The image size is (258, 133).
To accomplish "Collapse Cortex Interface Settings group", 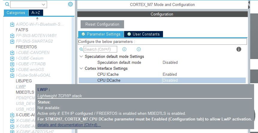I will pos(81,69).
